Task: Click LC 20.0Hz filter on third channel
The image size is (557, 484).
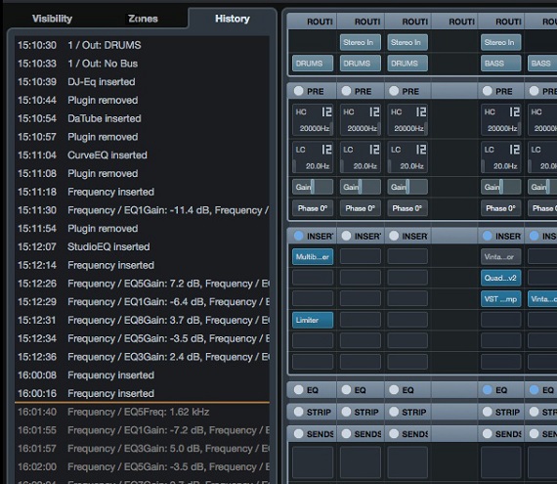Action: tap(407, 157)
